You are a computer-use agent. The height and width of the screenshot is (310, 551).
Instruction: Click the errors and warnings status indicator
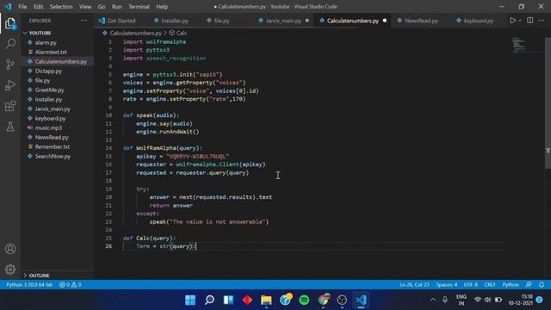[x=71, y=285]
